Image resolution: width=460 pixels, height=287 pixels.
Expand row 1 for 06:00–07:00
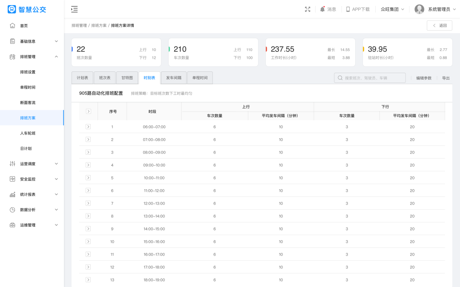[x=88, y=127]
